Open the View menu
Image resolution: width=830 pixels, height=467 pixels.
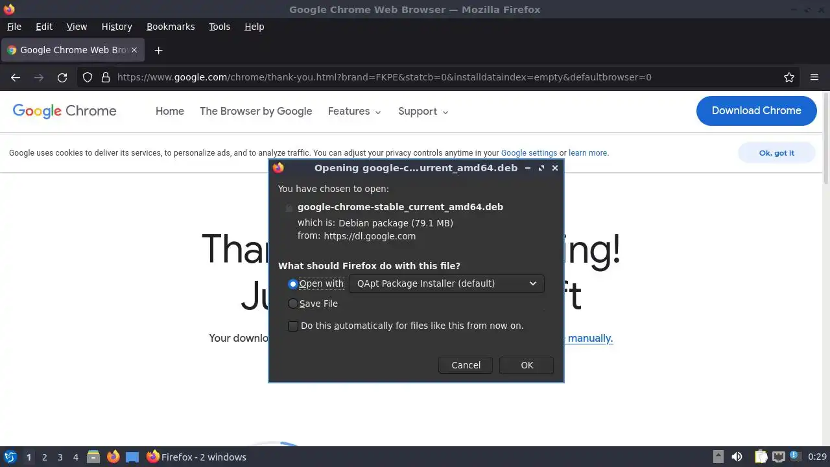click(x=77, y=27)
